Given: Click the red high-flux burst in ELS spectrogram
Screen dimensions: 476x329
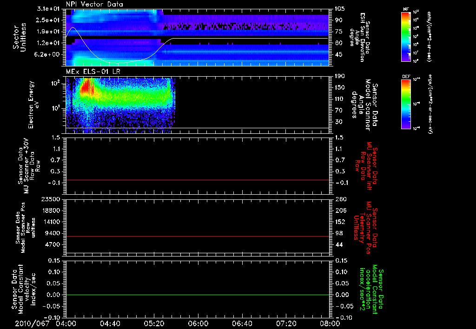Looking at the screenshot, I should point(87,86).
